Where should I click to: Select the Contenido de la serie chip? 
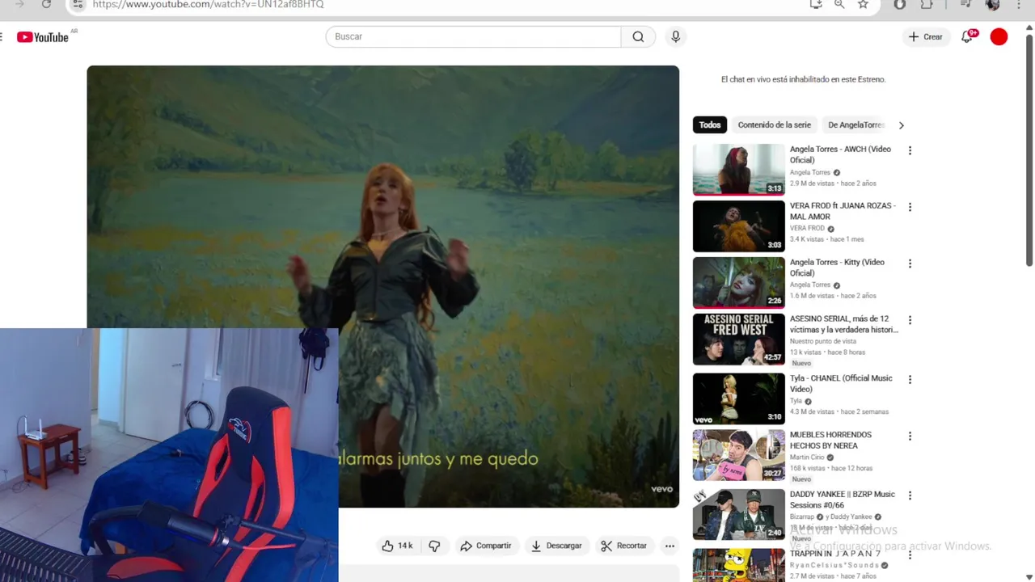coord(774,125)
